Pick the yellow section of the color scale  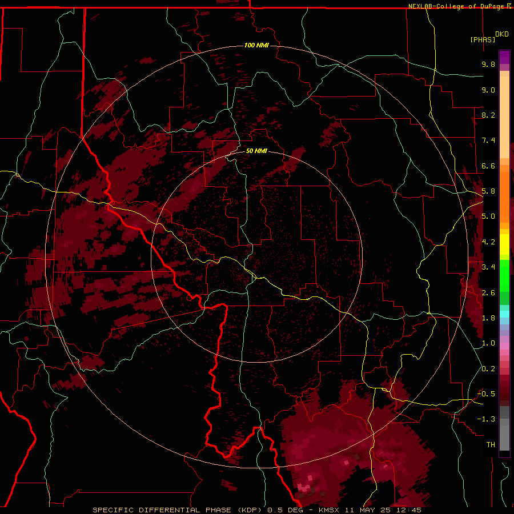(x=504, y=244)
